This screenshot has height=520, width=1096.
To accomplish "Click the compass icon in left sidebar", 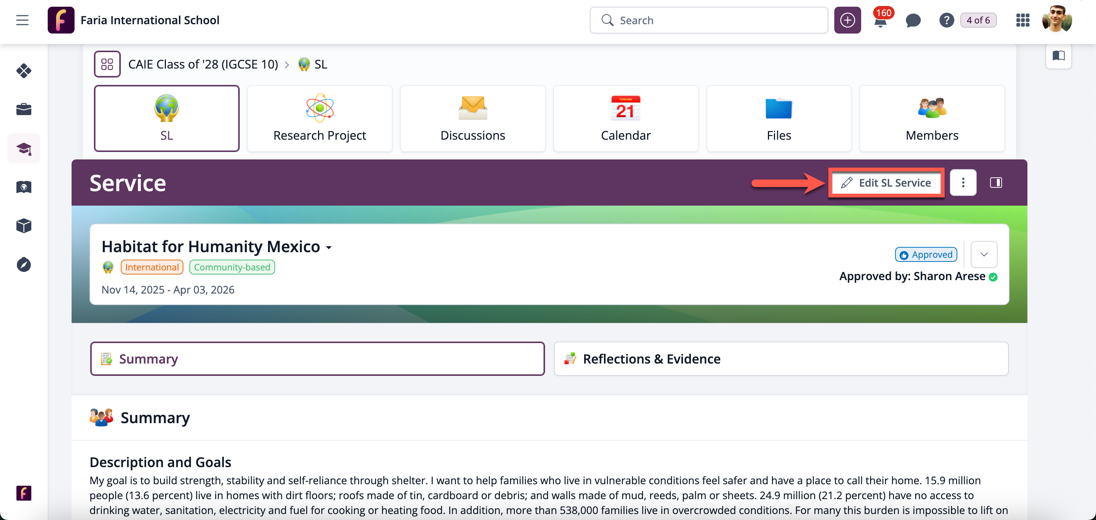I will [24, 264].
